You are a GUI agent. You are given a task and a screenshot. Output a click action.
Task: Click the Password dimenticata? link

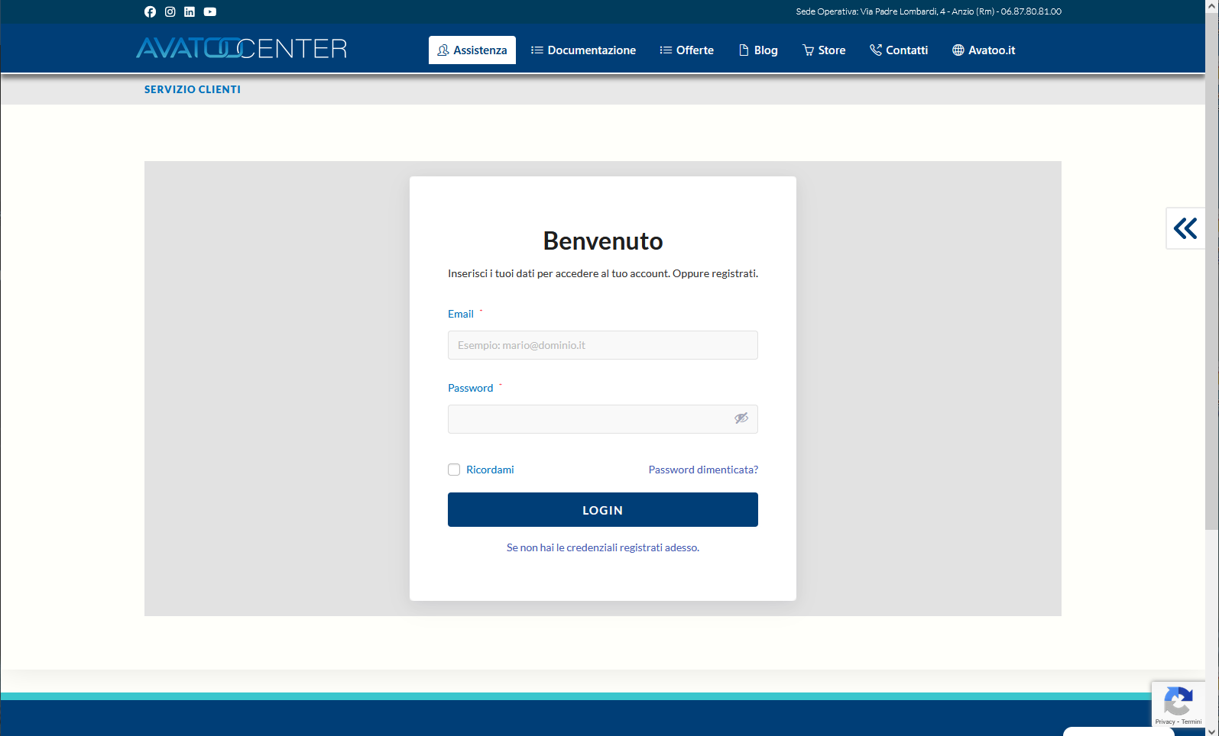[703, 470]
